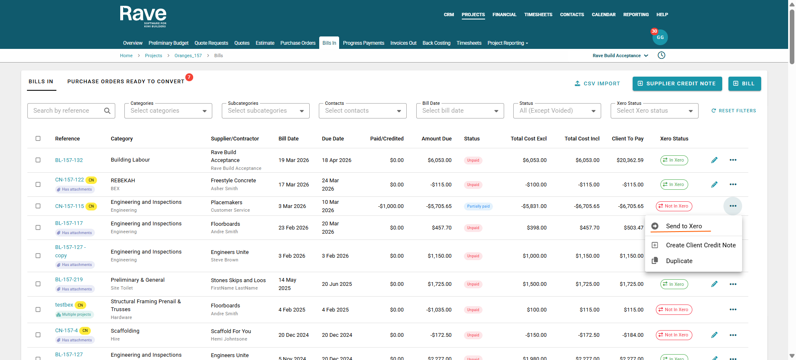The image size is (796, 360).
Task: Expand the Rave Build Acceptance selector
Action: point(620,56)
